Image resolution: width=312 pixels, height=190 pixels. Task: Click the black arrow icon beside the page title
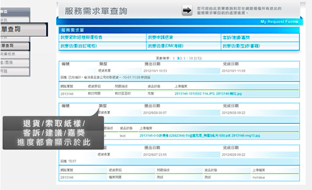click(x=187, y=10)
